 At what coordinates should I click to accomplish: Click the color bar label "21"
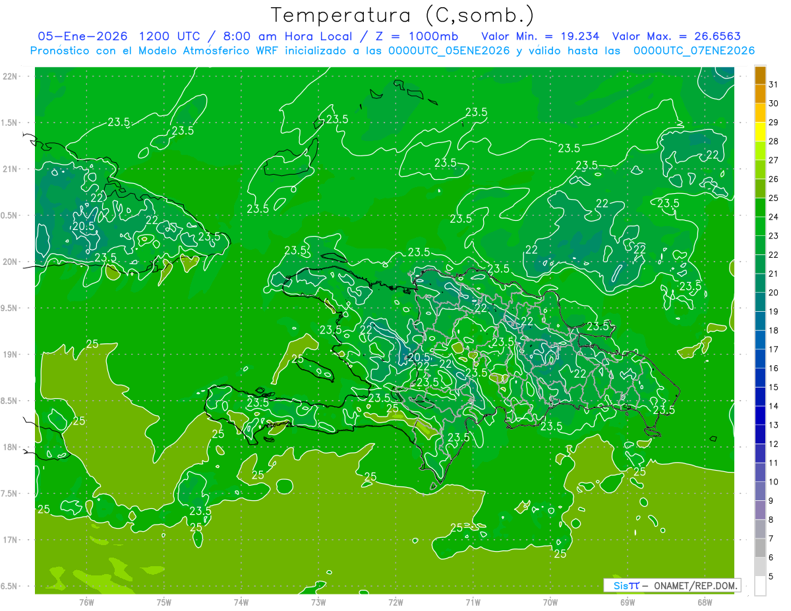tap(774, 274)
